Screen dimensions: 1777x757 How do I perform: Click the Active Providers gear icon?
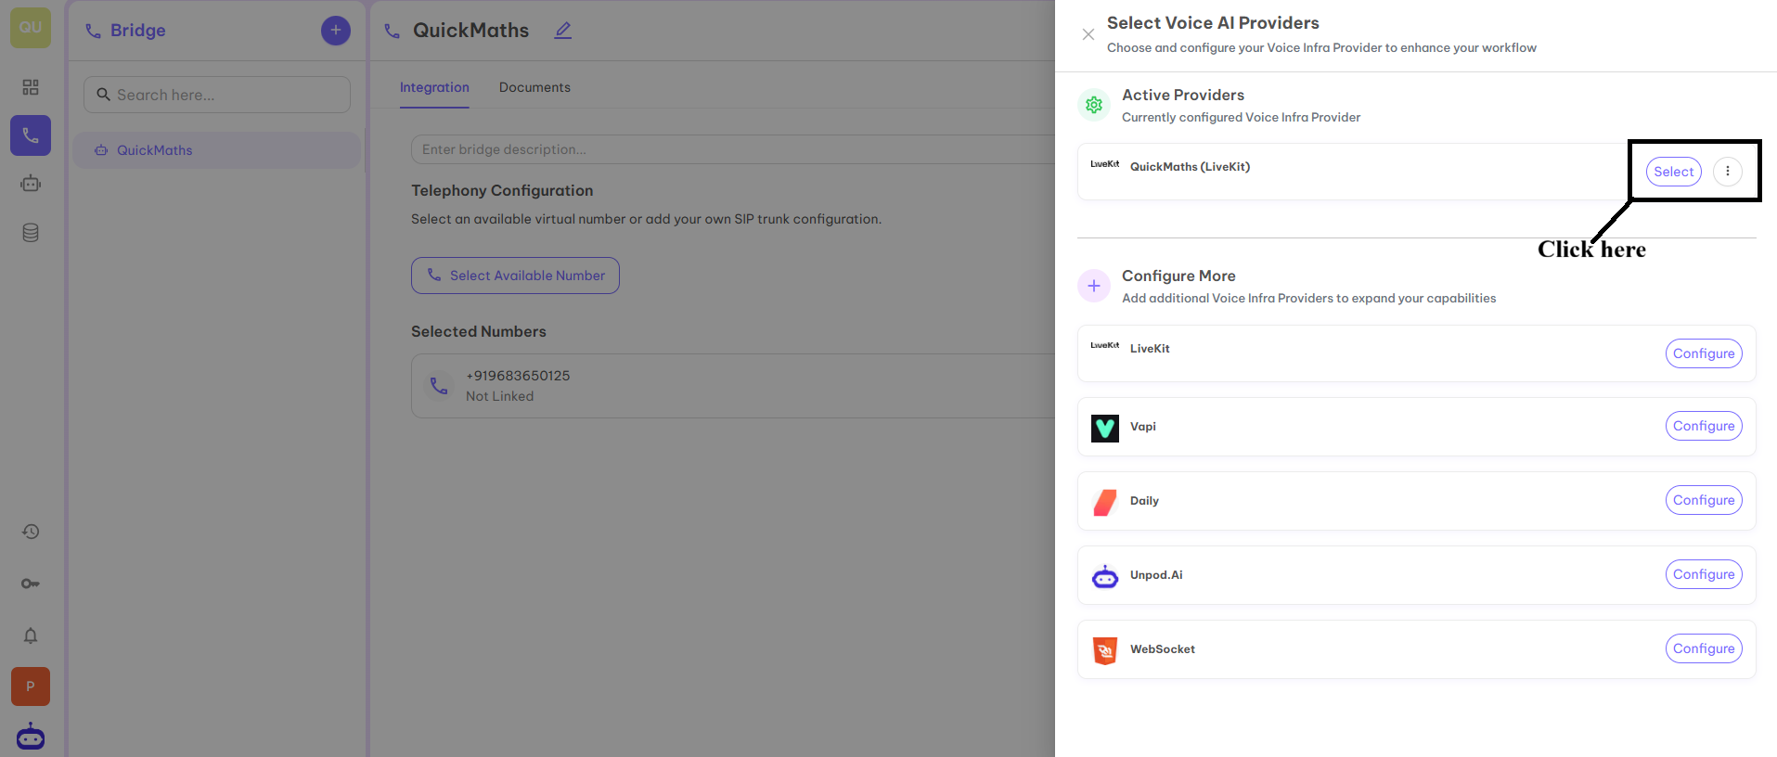1094,105
